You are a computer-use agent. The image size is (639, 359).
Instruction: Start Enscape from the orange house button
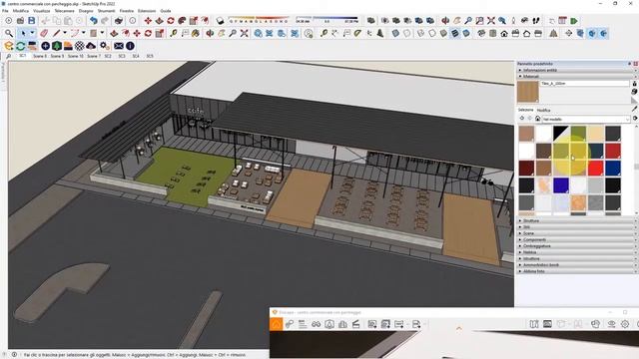[277, 324]
